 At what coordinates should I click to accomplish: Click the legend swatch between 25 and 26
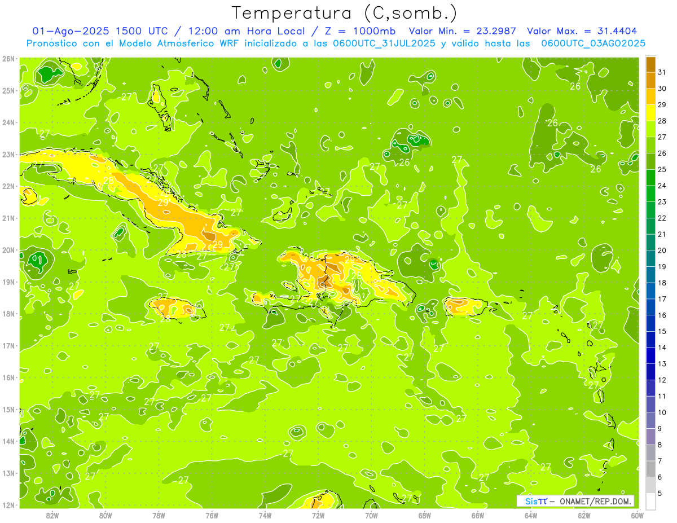point(650,161)
